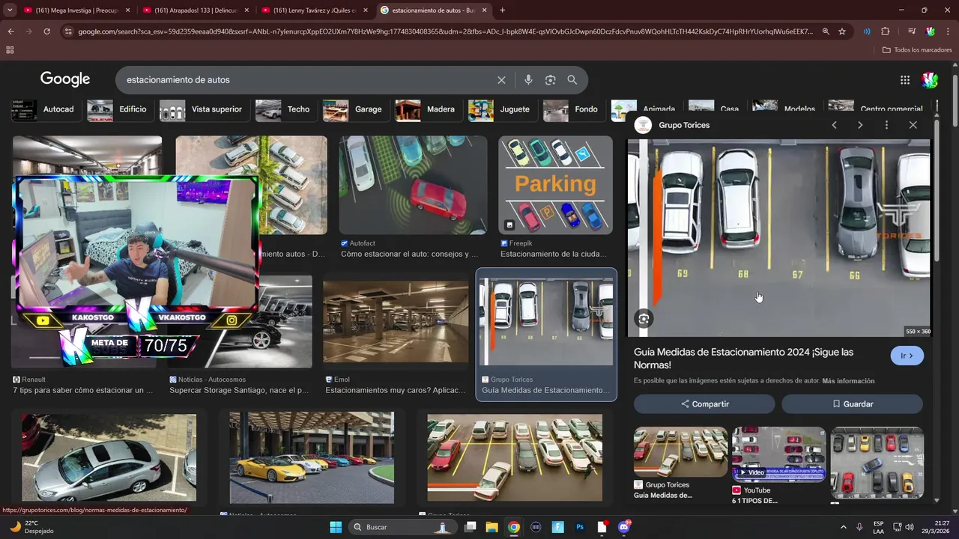The width and height of the screenshot is (959, 539).
Task: Open page zoom magnifier in address bar
Action: (x=826, y=31)
